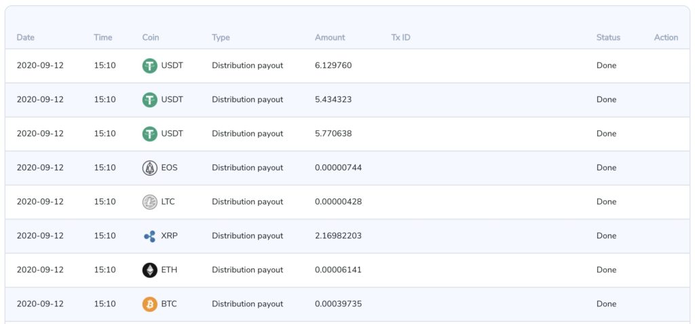Click the Action column header

click(666, 37)
